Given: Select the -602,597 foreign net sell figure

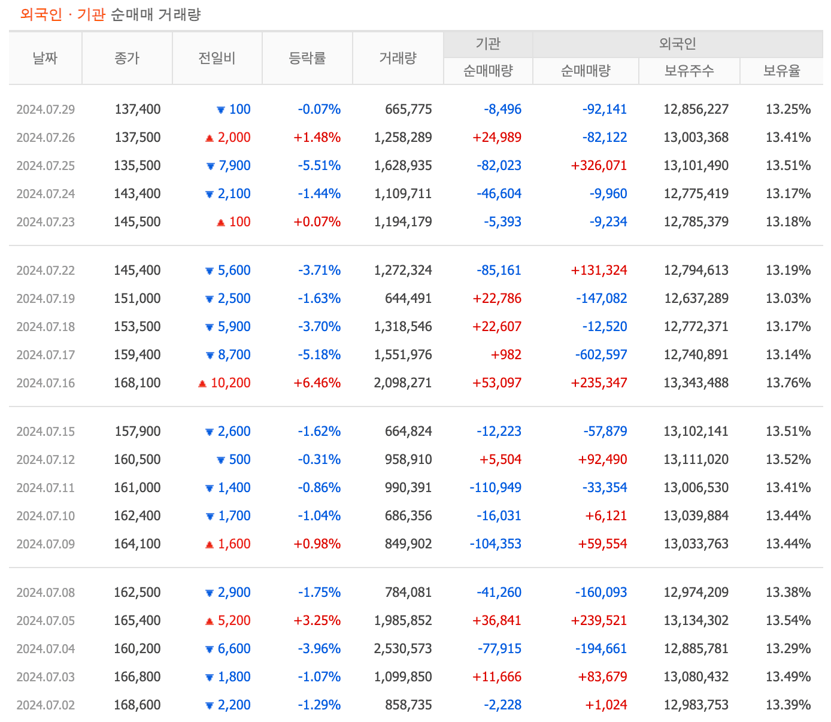Looking at the screenshot, I should click(x=600, y=354).
